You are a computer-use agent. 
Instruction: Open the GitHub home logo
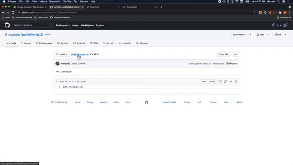pyautogui.click(x=7, y=25)
